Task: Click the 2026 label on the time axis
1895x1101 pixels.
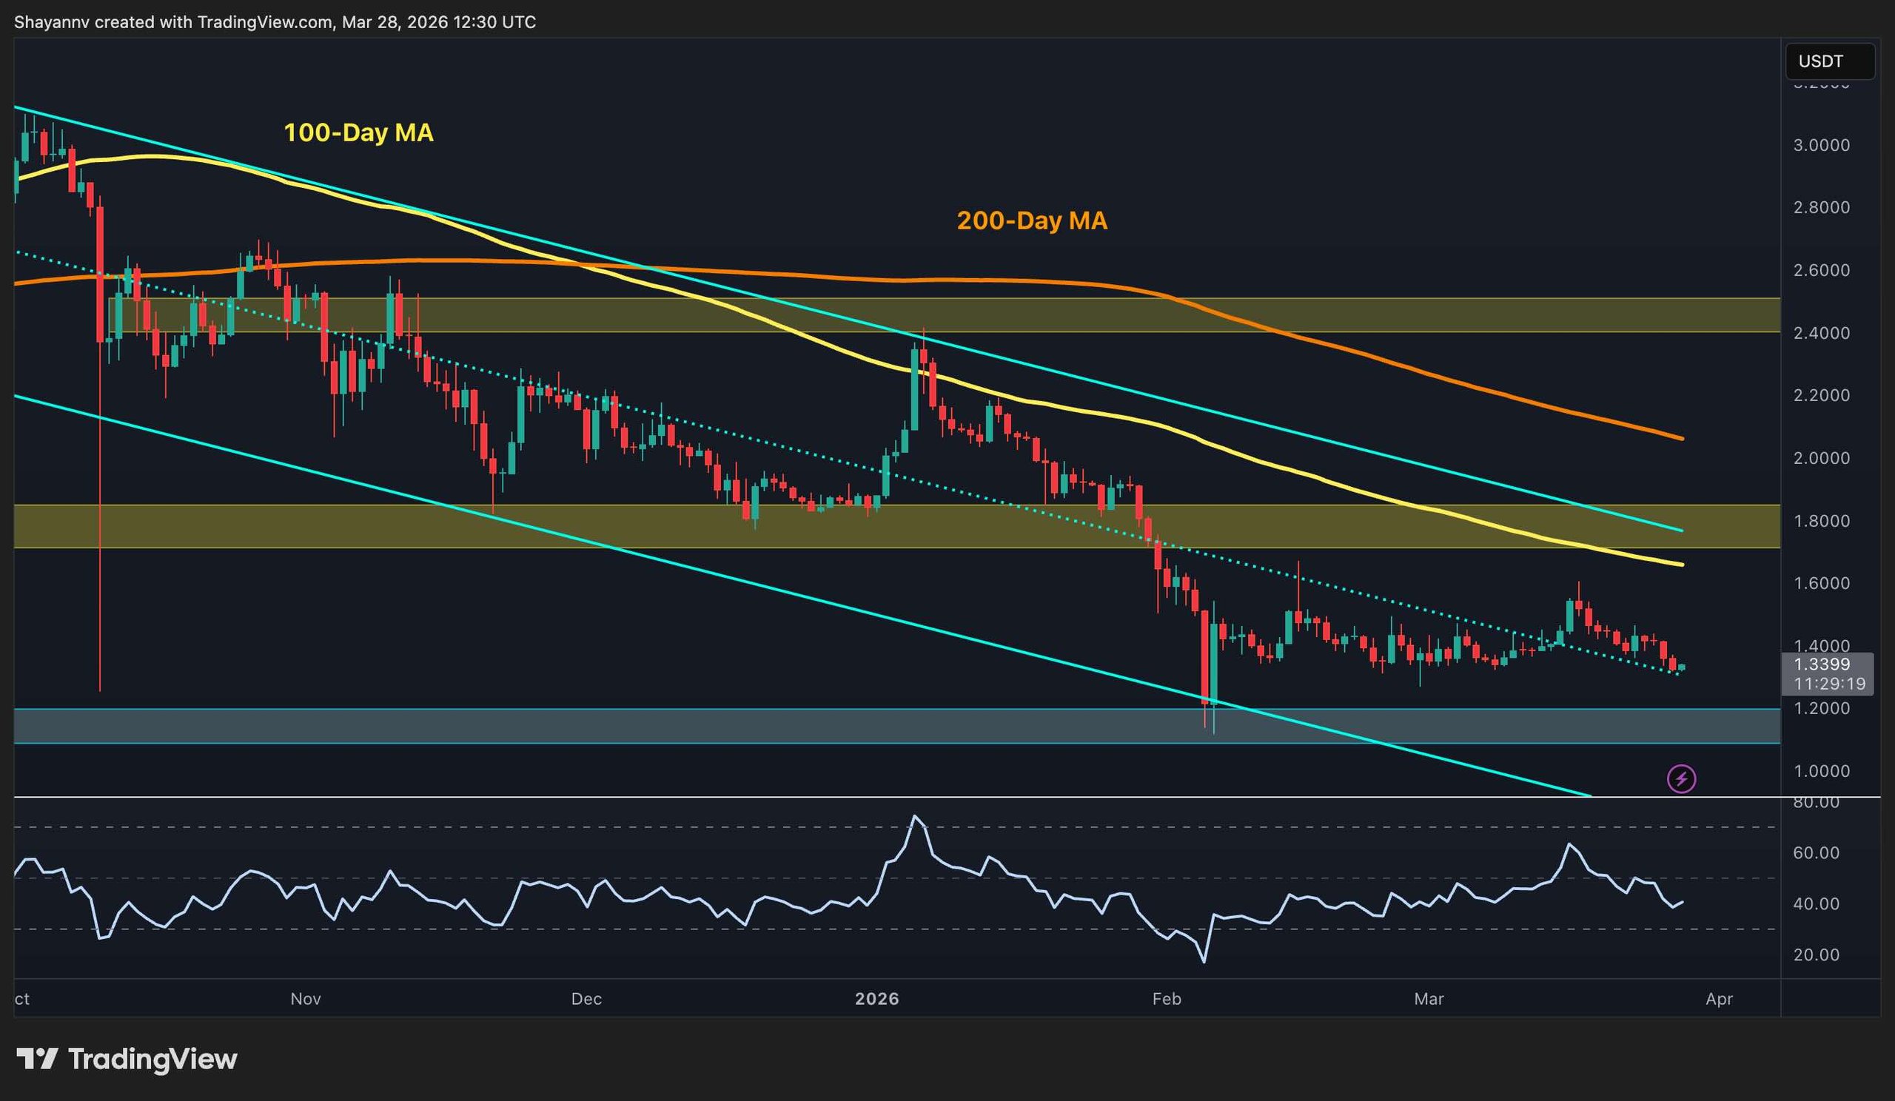Action: click(x=878, y=999)
